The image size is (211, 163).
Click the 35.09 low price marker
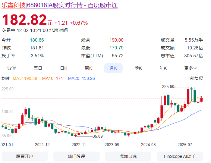click(98, 136)
